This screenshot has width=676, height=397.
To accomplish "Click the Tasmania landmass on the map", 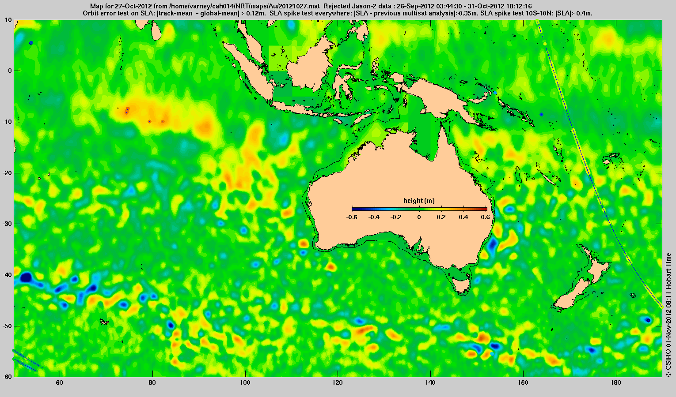I will point(462,285).
